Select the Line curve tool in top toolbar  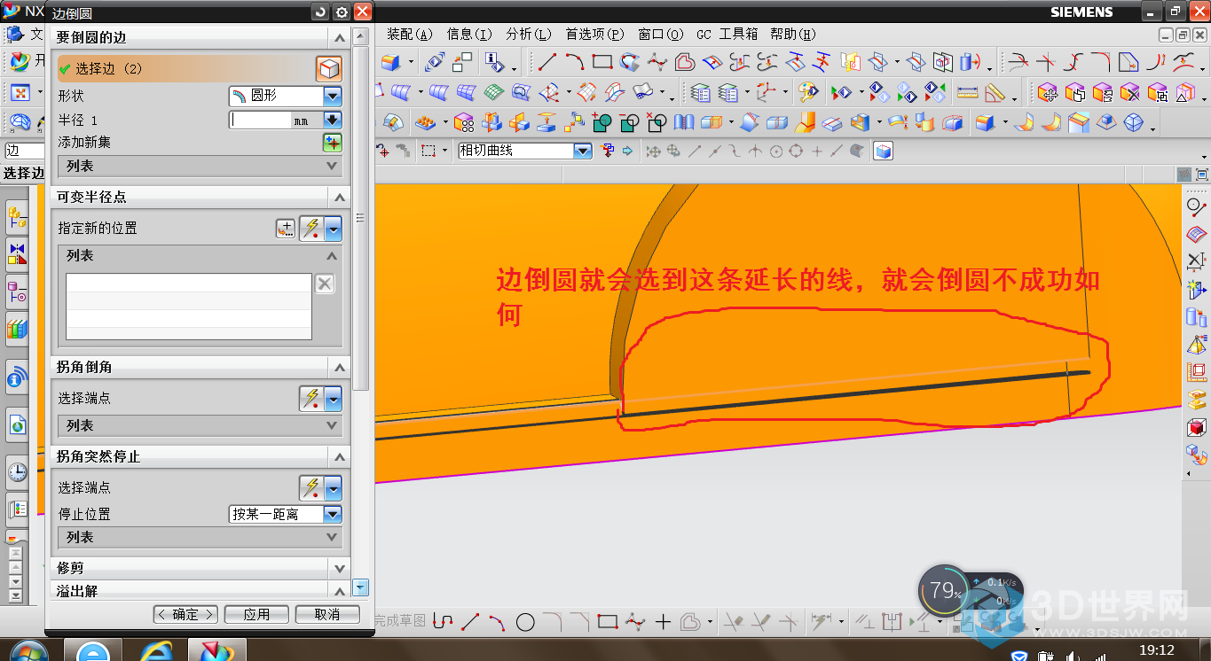(547, 62)
